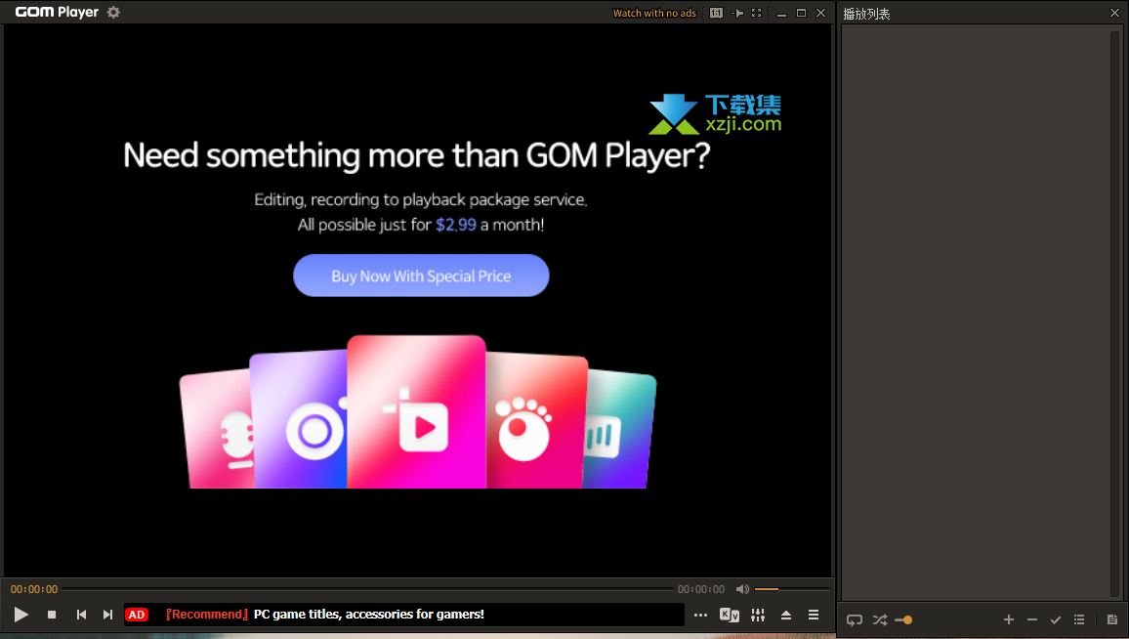Skip to the next track

click(107, 615)
